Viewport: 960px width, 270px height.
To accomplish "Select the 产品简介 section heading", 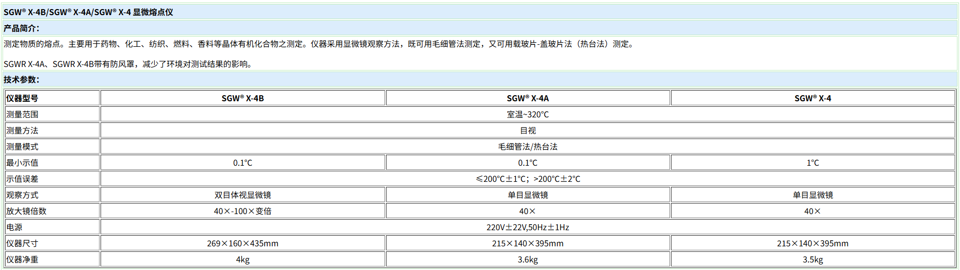I will [x=21, y=28].
